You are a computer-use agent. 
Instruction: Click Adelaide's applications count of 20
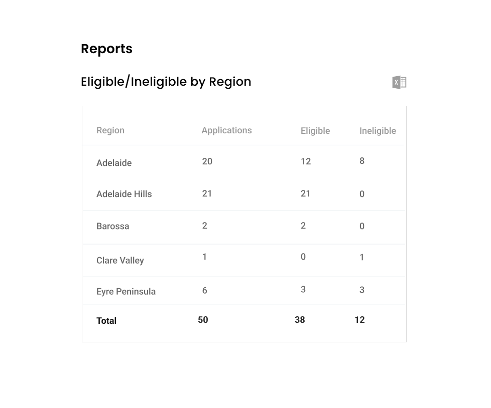[206, 161]
